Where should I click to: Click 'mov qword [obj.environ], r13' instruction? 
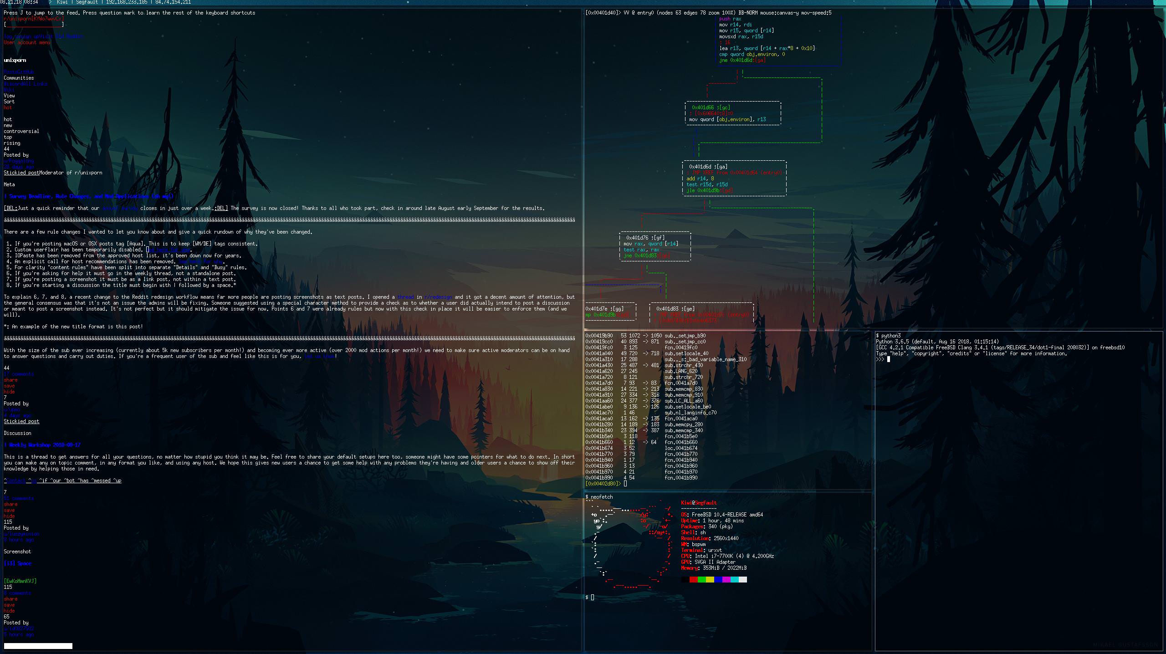(727, 119)
